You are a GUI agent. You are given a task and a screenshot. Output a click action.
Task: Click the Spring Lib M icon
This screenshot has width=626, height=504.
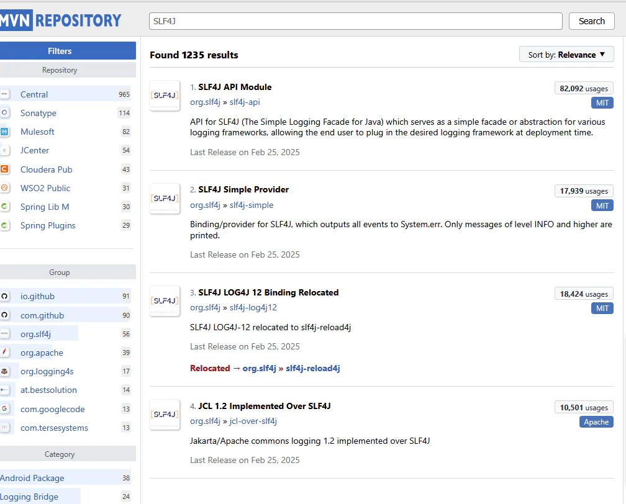point(4,206)
